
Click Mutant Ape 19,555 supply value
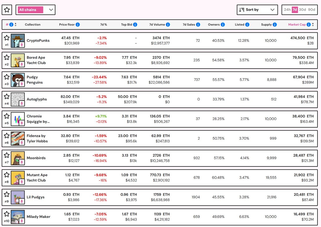[x=271, y=178]
